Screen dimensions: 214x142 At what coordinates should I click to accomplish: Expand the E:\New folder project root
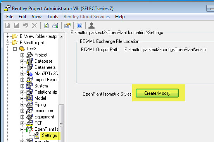(7, 36)
